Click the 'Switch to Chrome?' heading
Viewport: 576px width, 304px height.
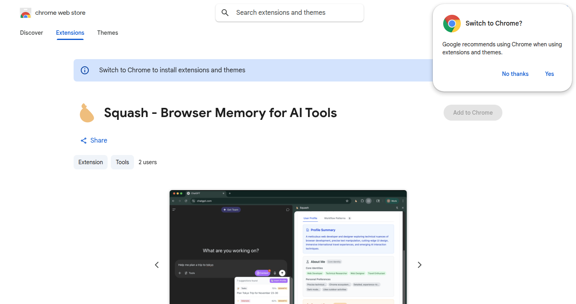click(x=494, y=24)
